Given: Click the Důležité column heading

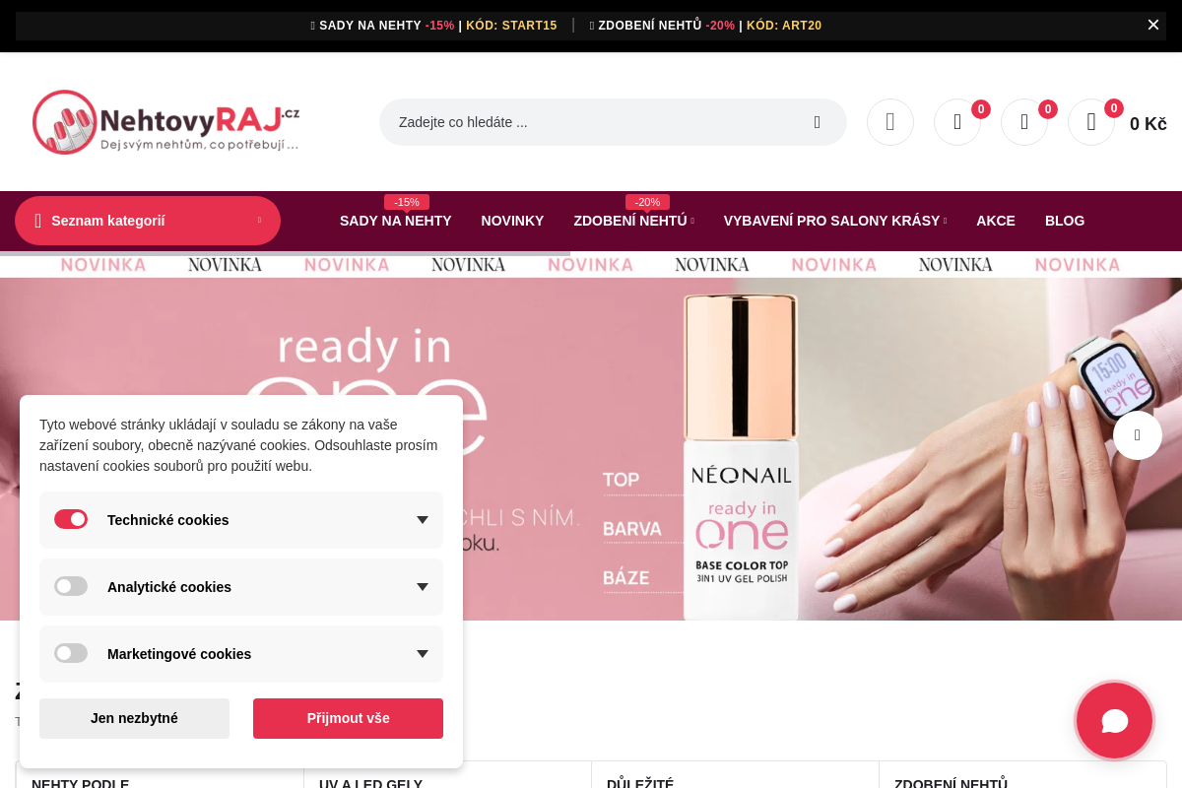Looking at the screenshot, I should click(x=640, y=784).
